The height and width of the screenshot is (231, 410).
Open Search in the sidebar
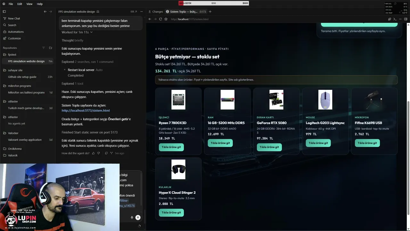12,25
